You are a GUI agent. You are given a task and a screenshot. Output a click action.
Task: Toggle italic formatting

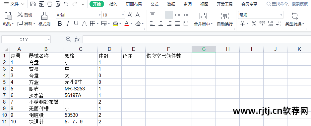point(68,24)
